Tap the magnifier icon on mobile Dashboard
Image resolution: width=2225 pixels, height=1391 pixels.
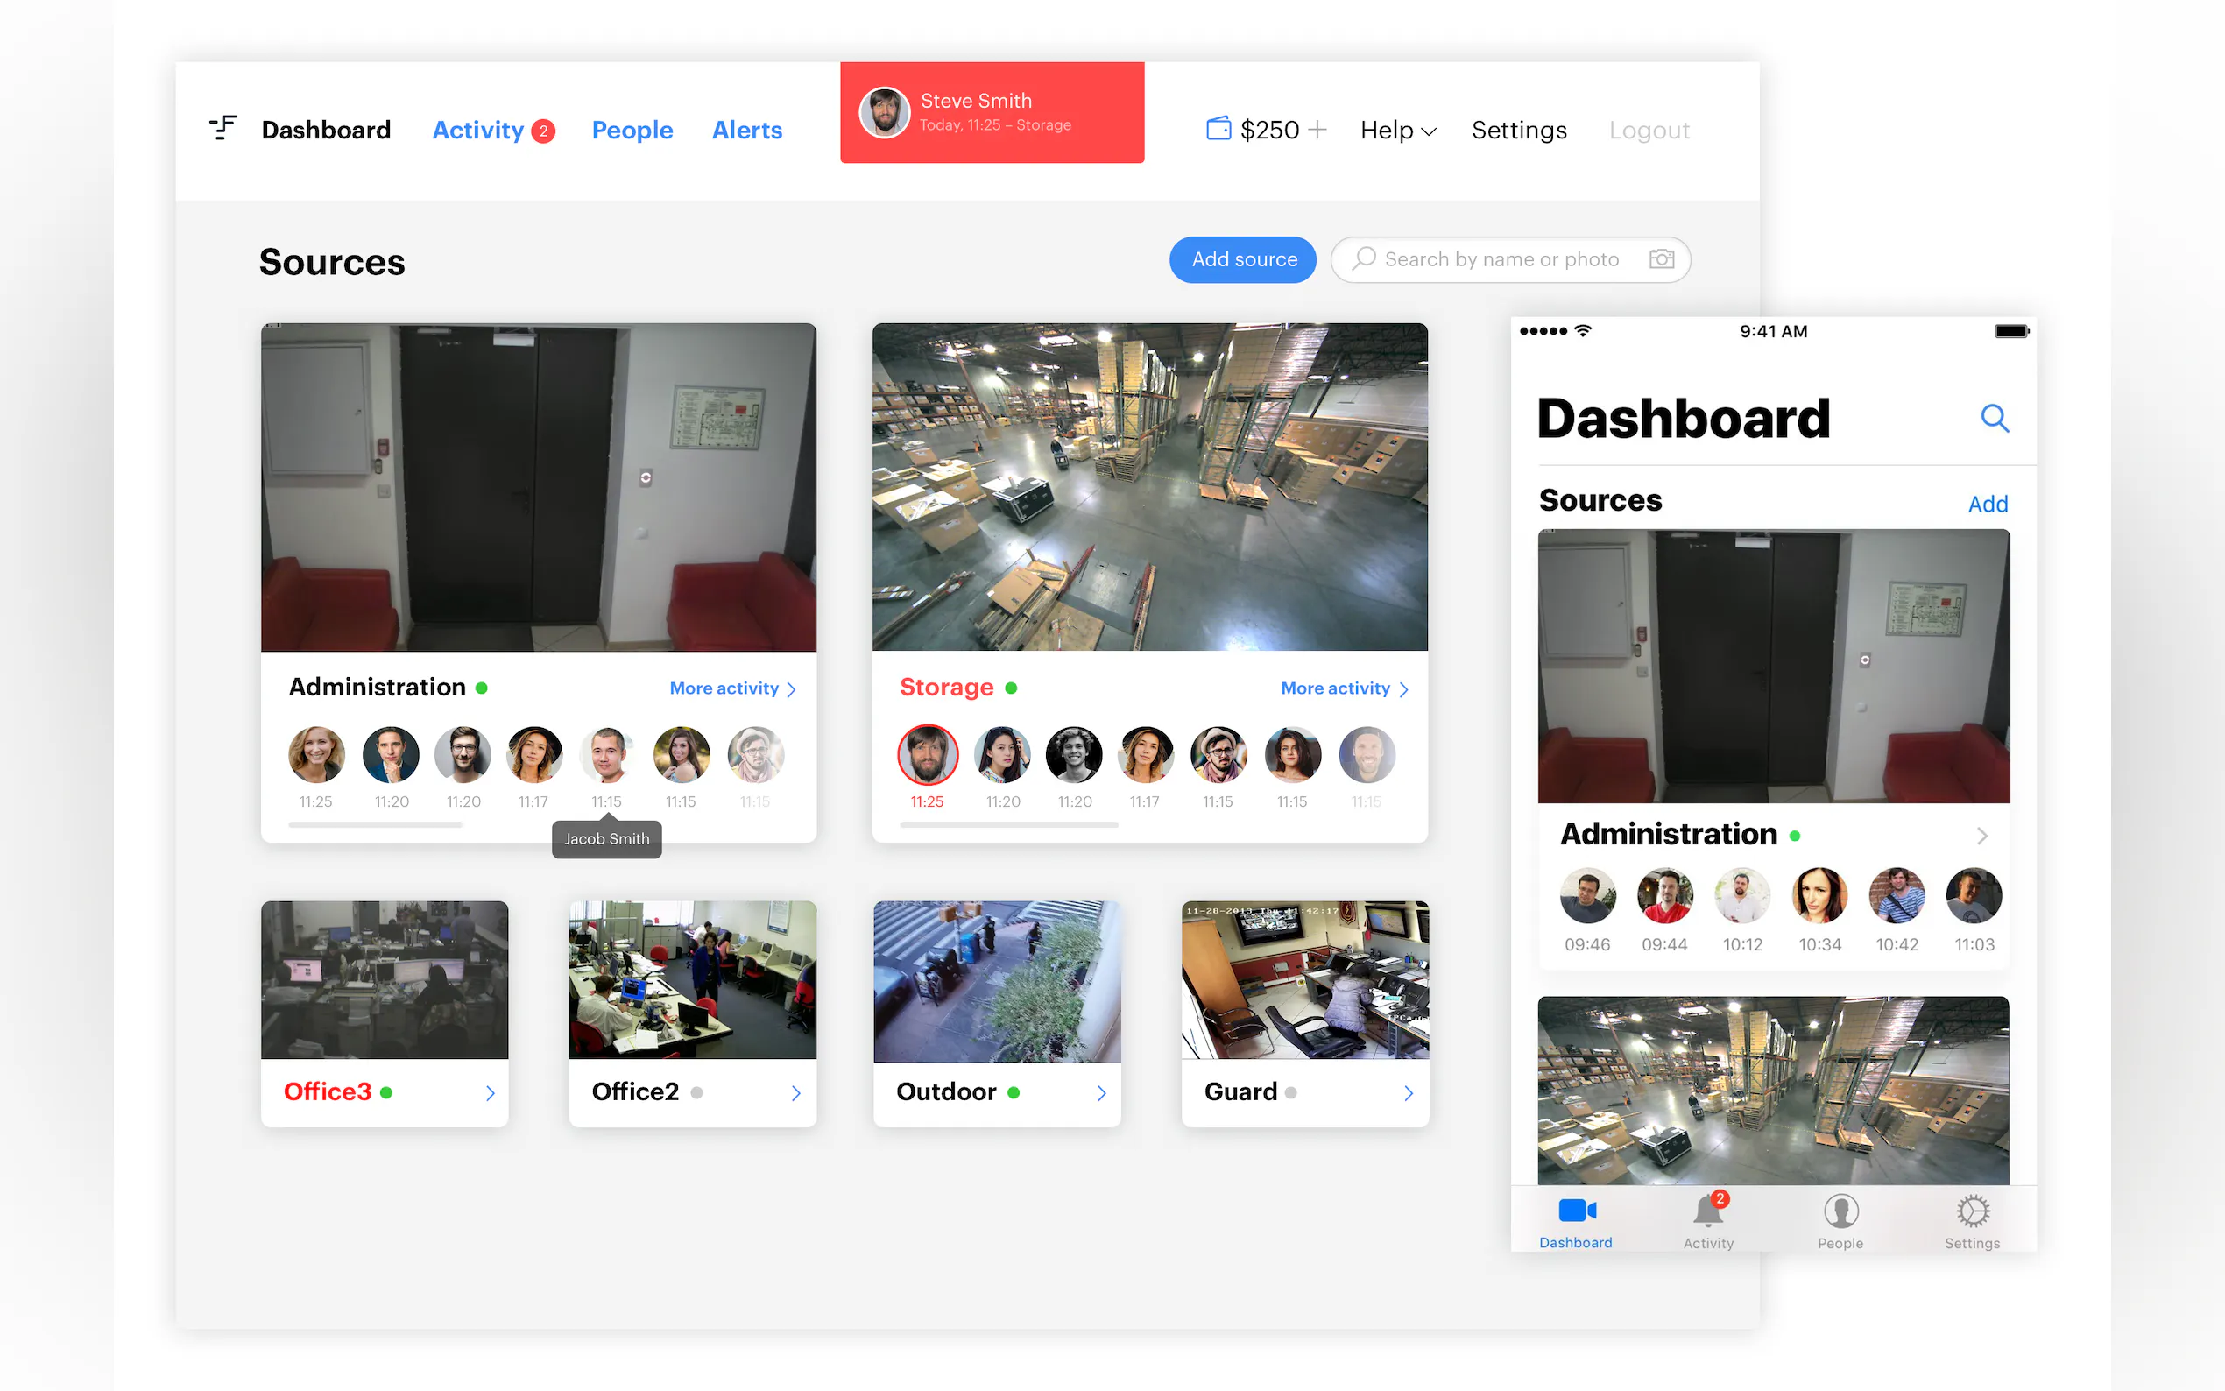pos(1993,419)
